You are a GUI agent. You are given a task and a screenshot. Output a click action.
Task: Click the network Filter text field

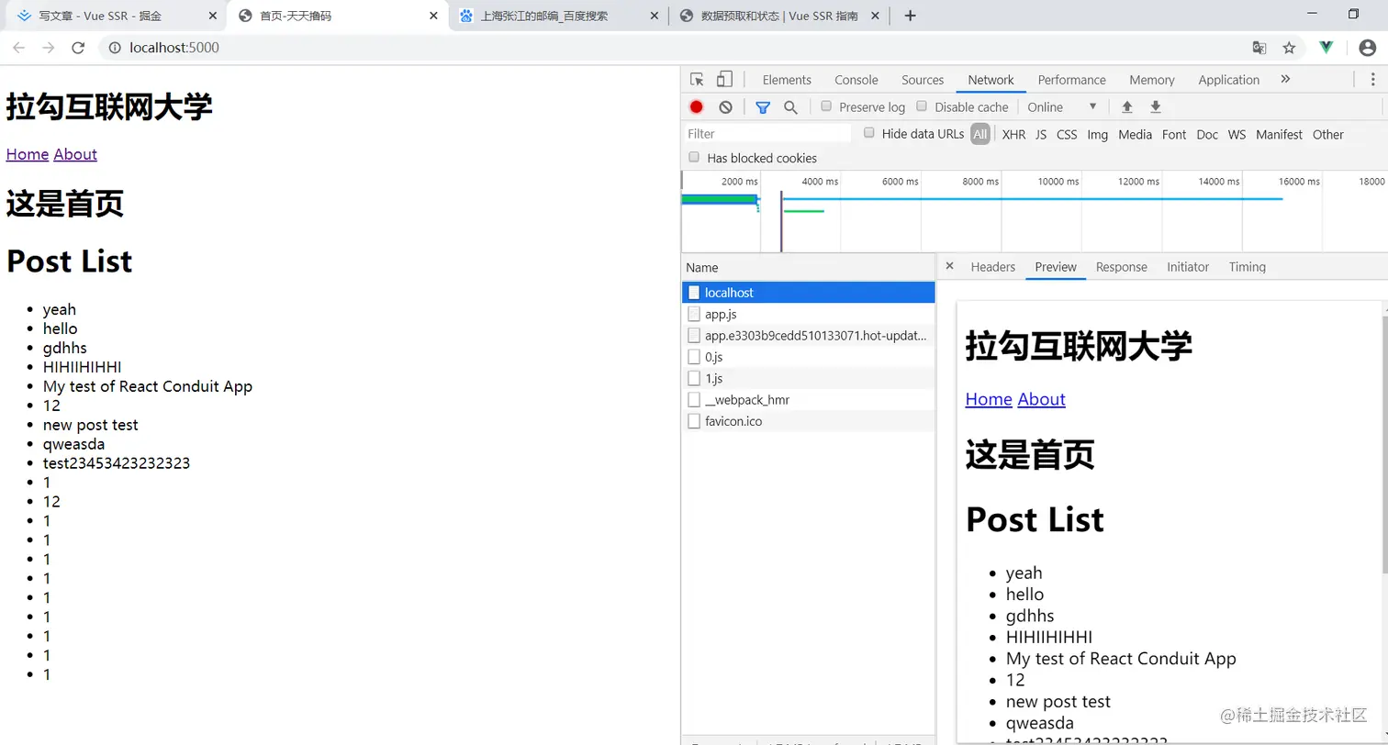(768, 134)
